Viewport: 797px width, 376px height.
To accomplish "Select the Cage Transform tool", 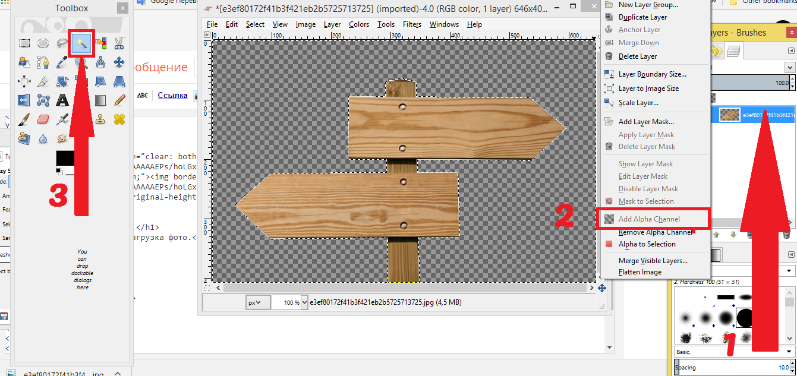I will point(43,100).
